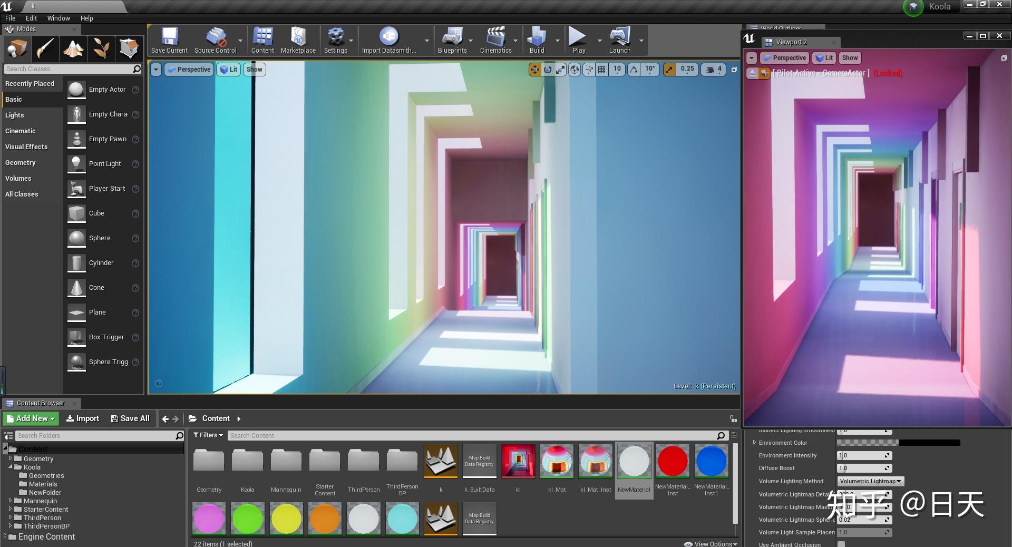Image resolution: width=1012 pixels, height=547 pixels.
Task: Open the File menu
Action: click(10, 18)
